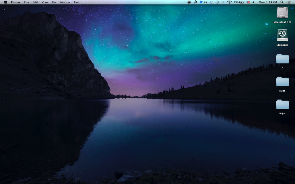The image size is (295, 184).
Task: Open the Finder application menu
Action: coord(16,2)
